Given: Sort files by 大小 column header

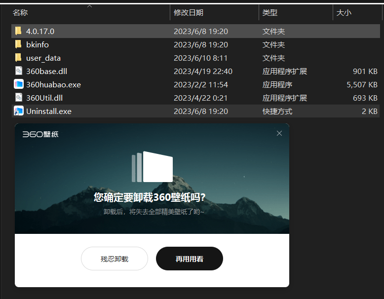Looking at the screenshot, I should (x=344, y=12).
